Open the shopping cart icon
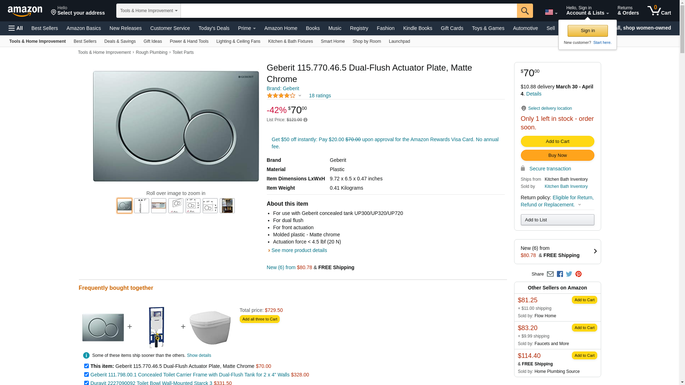This screenshot has height=385, width=685. (659, 11)
